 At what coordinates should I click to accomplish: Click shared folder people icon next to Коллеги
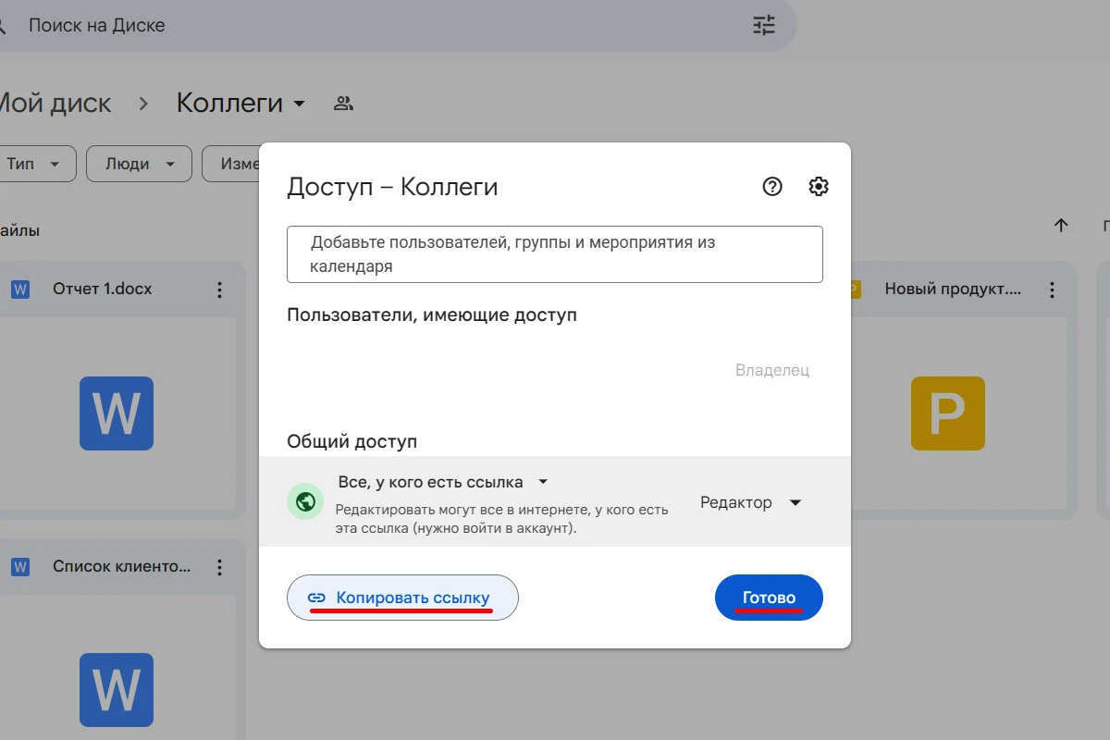tap(344, 103)
